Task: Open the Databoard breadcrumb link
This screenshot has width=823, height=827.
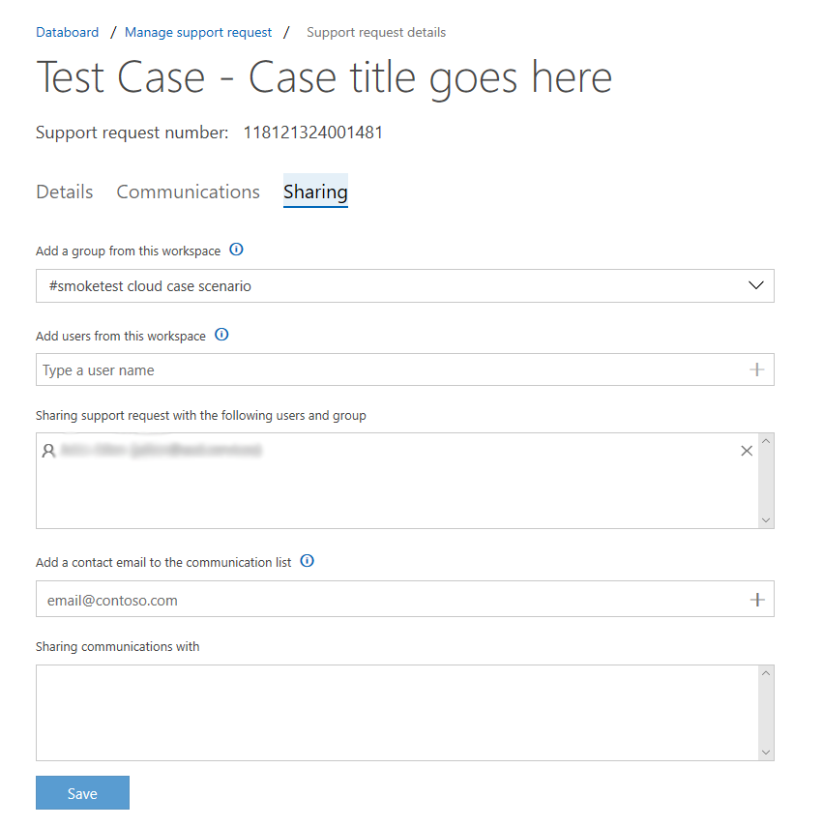Action: click(67, 32)
